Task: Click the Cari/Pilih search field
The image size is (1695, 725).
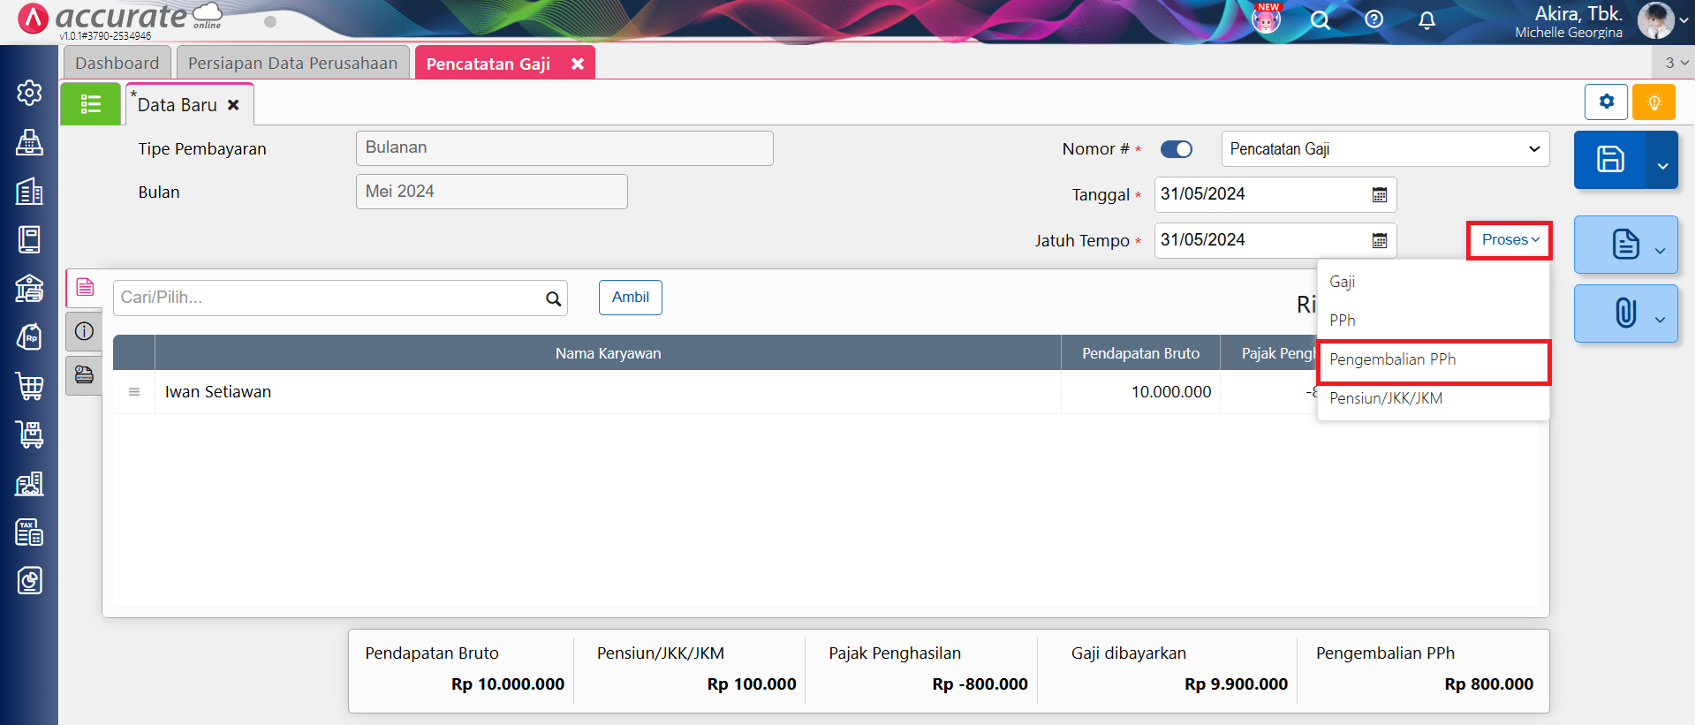Action: (x=328, y=298)
